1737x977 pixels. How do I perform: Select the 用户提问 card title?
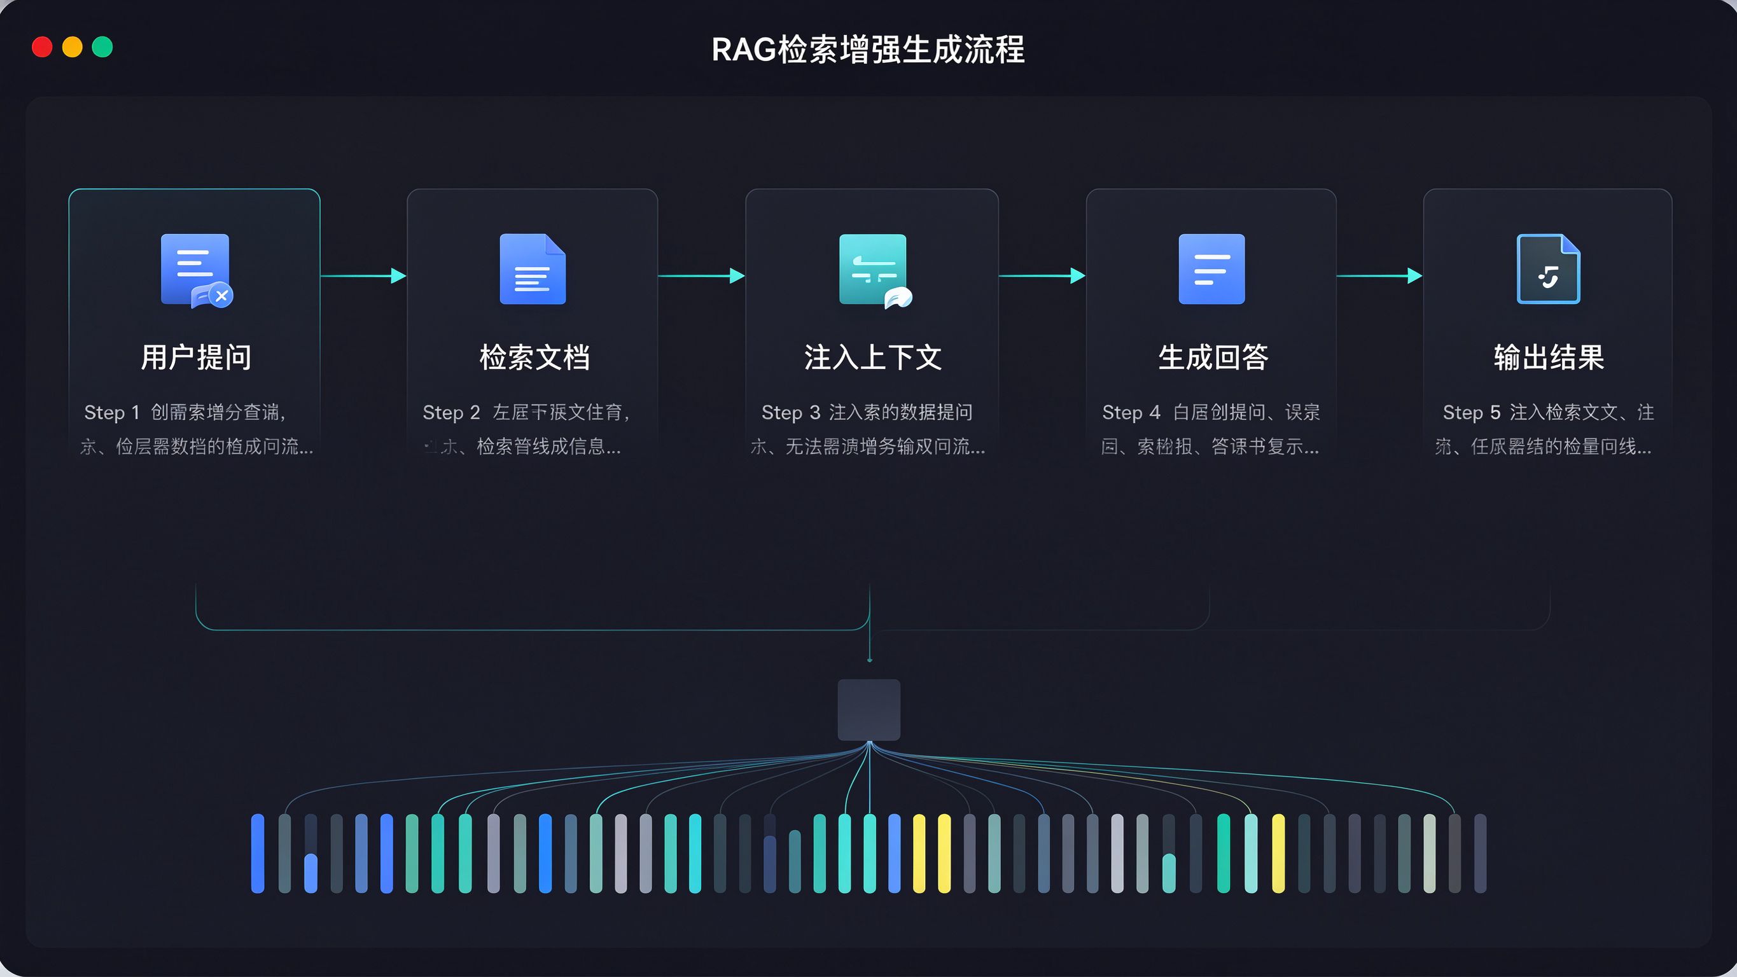(196, 357)
